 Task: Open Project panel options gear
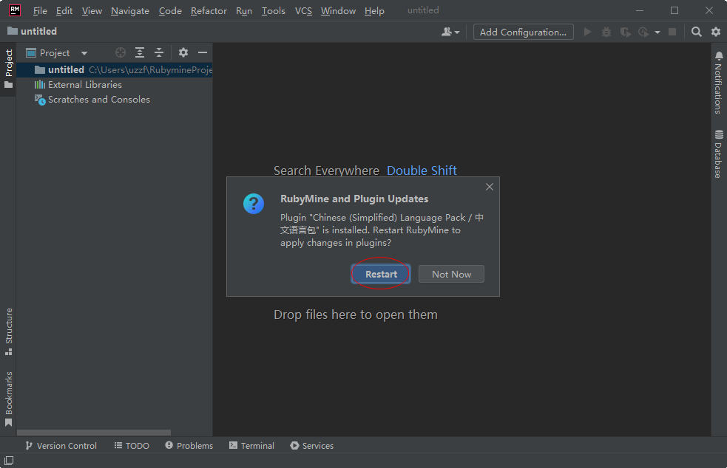(183, 52)
